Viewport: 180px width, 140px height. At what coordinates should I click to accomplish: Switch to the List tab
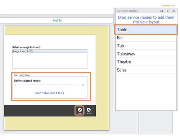(x=21, y=75)
